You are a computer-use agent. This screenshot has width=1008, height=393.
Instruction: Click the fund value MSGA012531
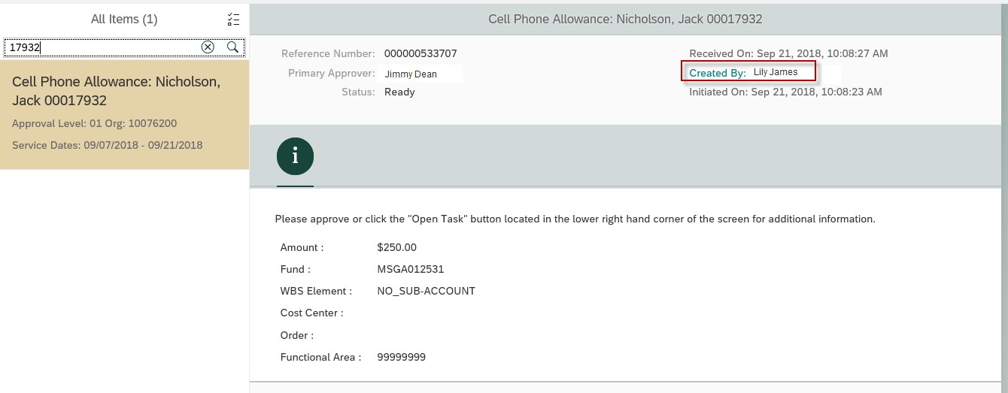411,269
